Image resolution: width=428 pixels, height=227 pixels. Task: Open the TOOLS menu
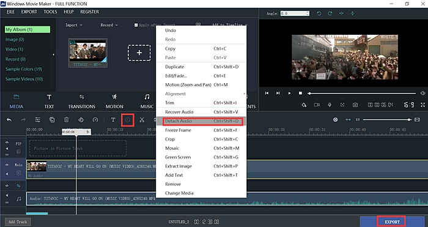(51, 12)
